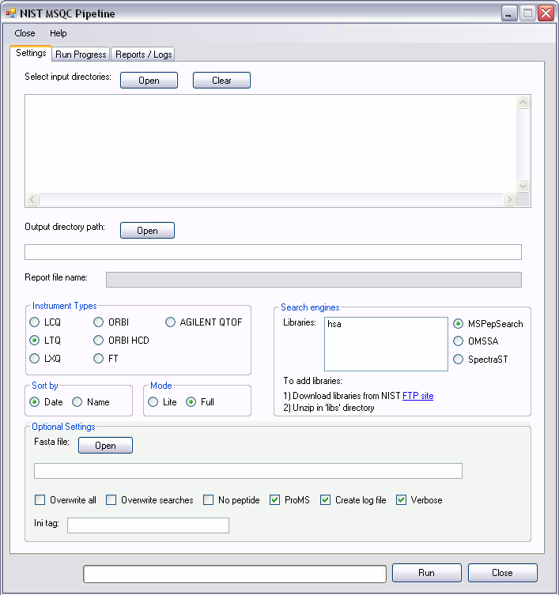Open the NIST FTP site link
Image resolution: width=559 pixels, height=595 pixels.
tap(417, 396)
